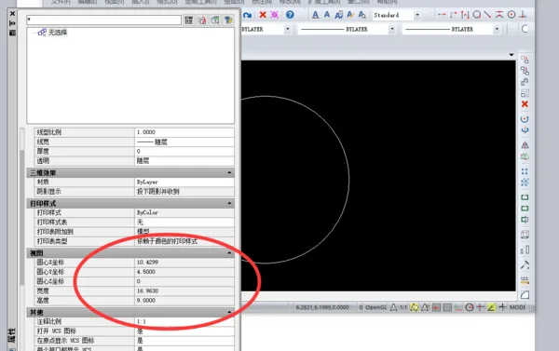Open the rightmost BYLAYER lineweight dropdown
Screen dimensions: 559x351
tap(497, 29)
